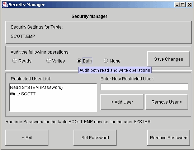Click the 'Security Settings for Table:' label
This screenshot has height=150, width=194.
(37, 27)
